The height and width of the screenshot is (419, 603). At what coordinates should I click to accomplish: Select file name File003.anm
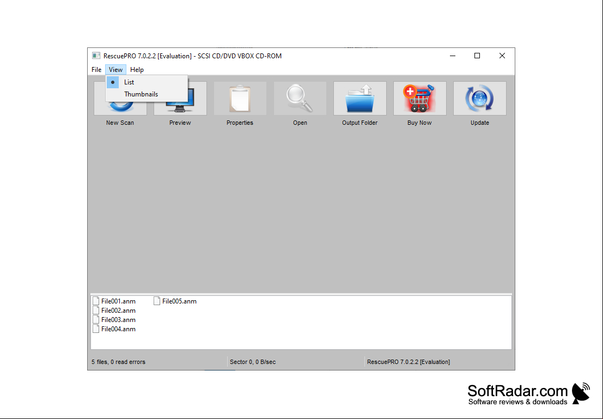tap(118, 320)
